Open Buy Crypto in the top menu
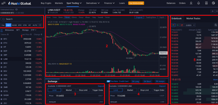This screenshot has width=218, height=105. [46, 3]
